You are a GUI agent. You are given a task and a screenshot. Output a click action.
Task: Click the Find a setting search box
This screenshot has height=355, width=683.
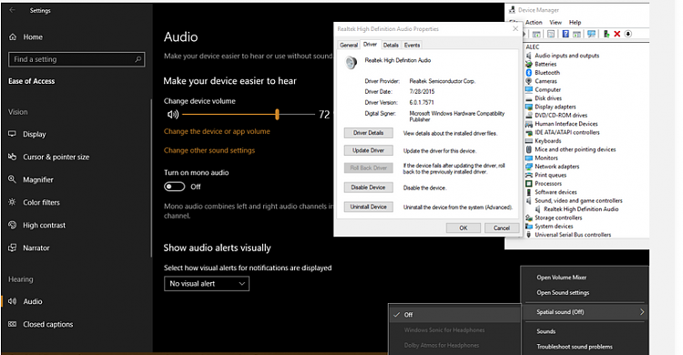tap(76, 59)
